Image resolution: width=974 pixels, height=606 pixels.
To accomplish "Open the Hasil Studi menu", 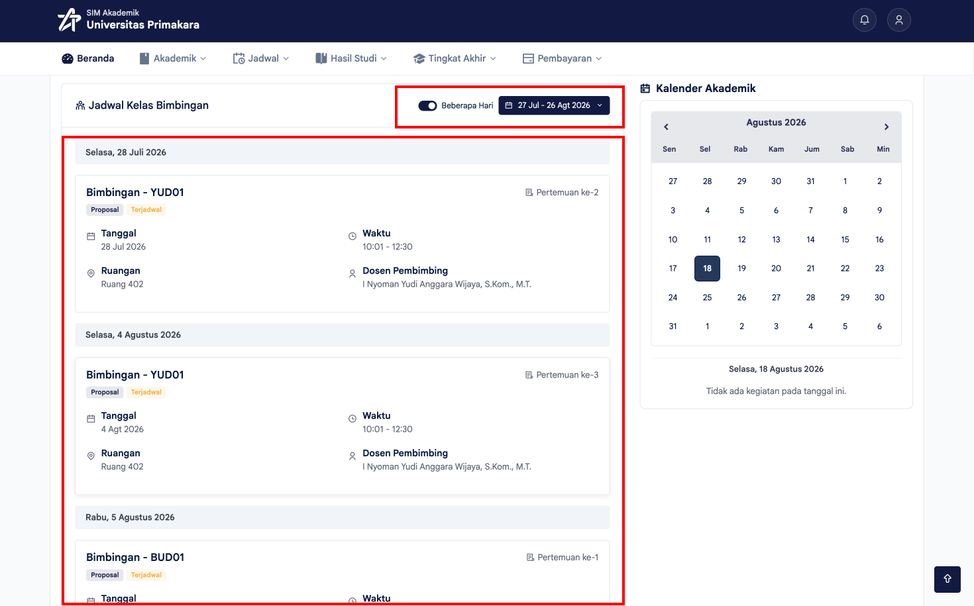I will tap(351, 58).
